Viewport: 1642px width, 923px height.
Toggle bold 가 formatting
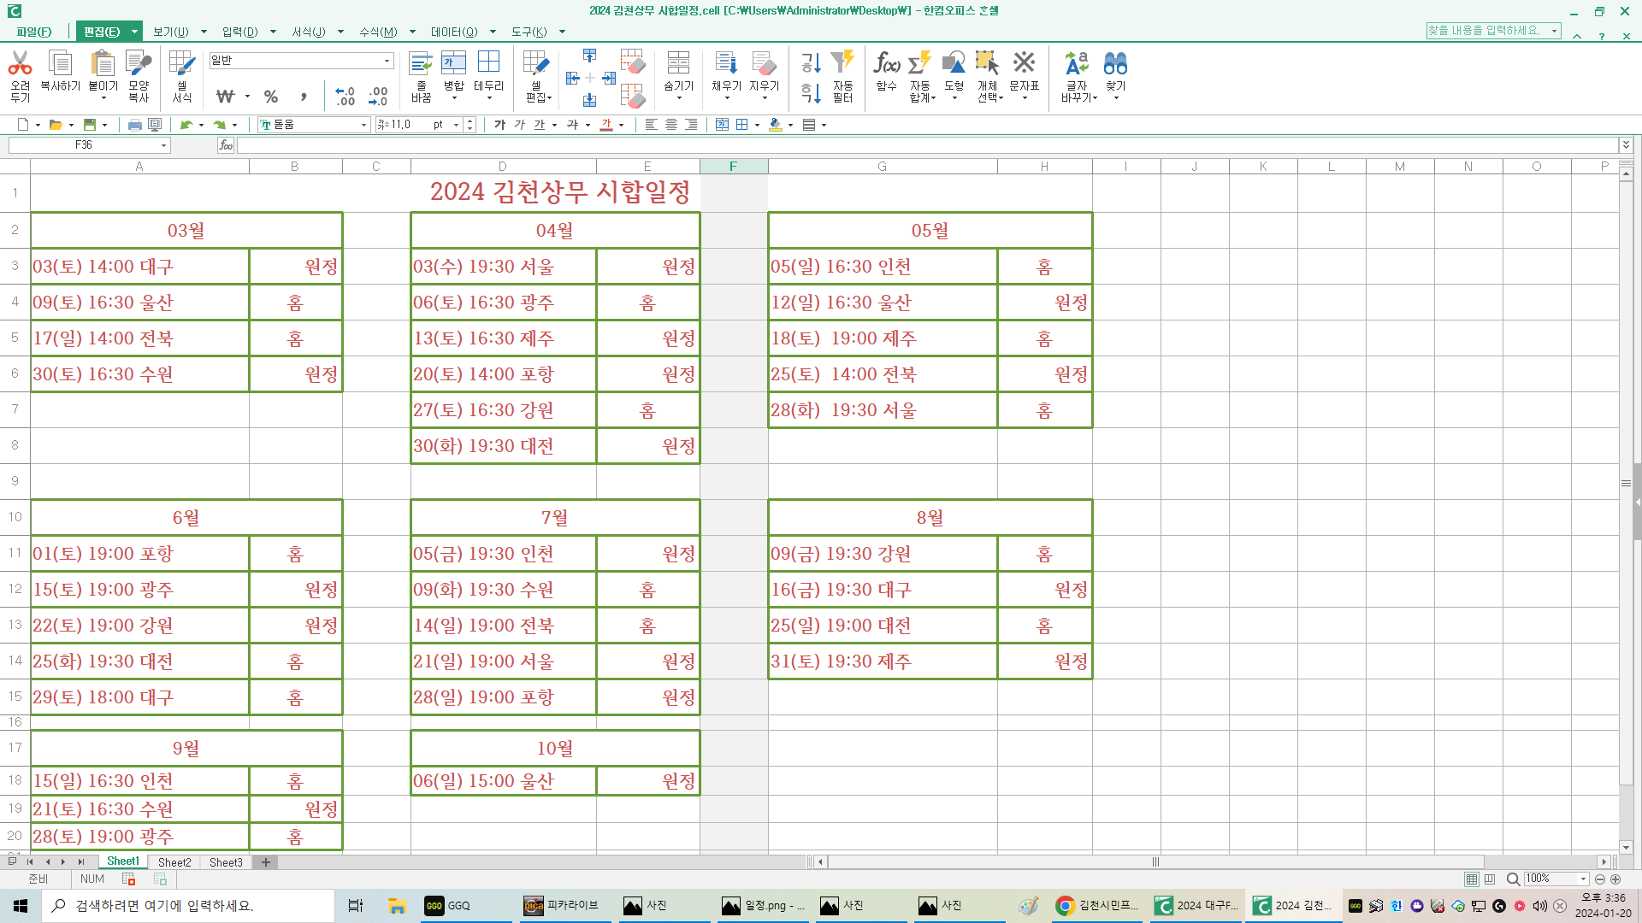click(x=499, y=125)
